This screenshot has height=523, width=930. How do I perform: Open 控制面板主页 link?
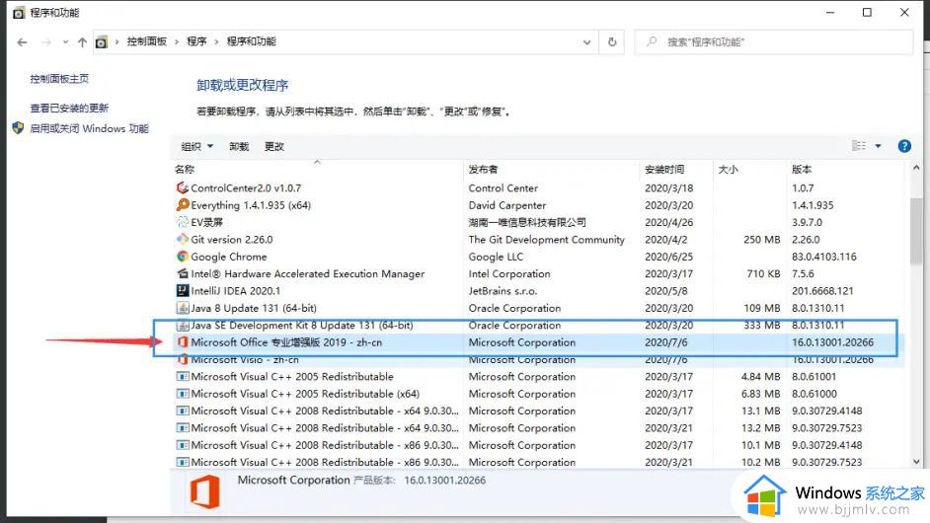coord(59,79)
